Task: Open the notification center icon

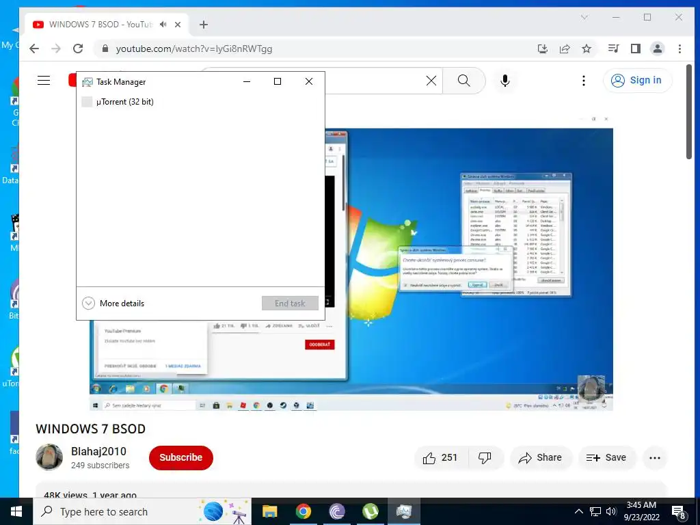Action: 679,511
